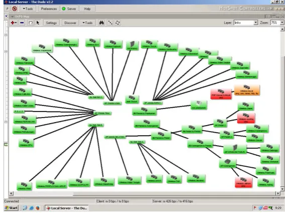The width and height of the screenshot is (285, 213).
Task: Open the Help menu
Action: click(87, 9)
